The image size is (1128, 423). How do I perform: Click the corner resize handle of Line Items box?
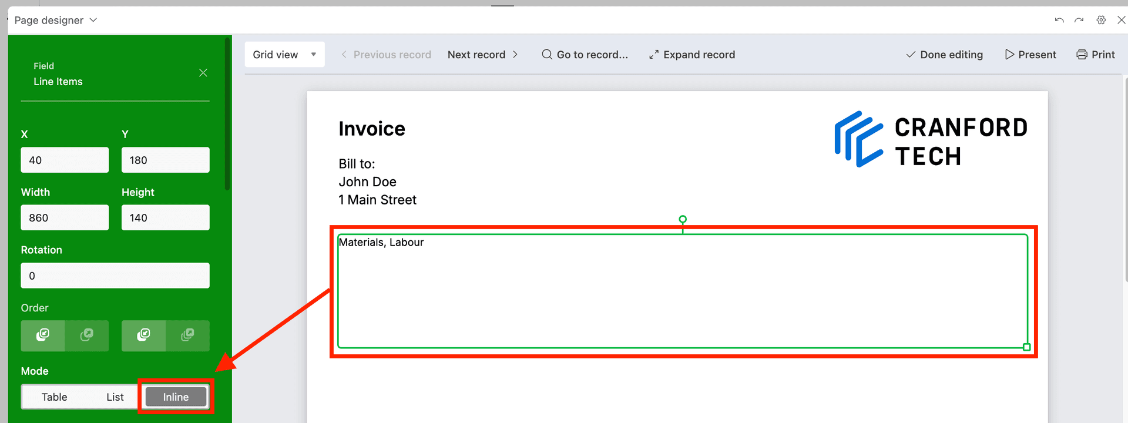(x=1026, y=347)
